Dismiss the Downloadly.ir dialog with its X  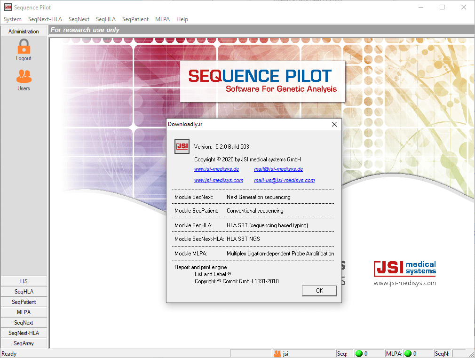click(334, 124)
